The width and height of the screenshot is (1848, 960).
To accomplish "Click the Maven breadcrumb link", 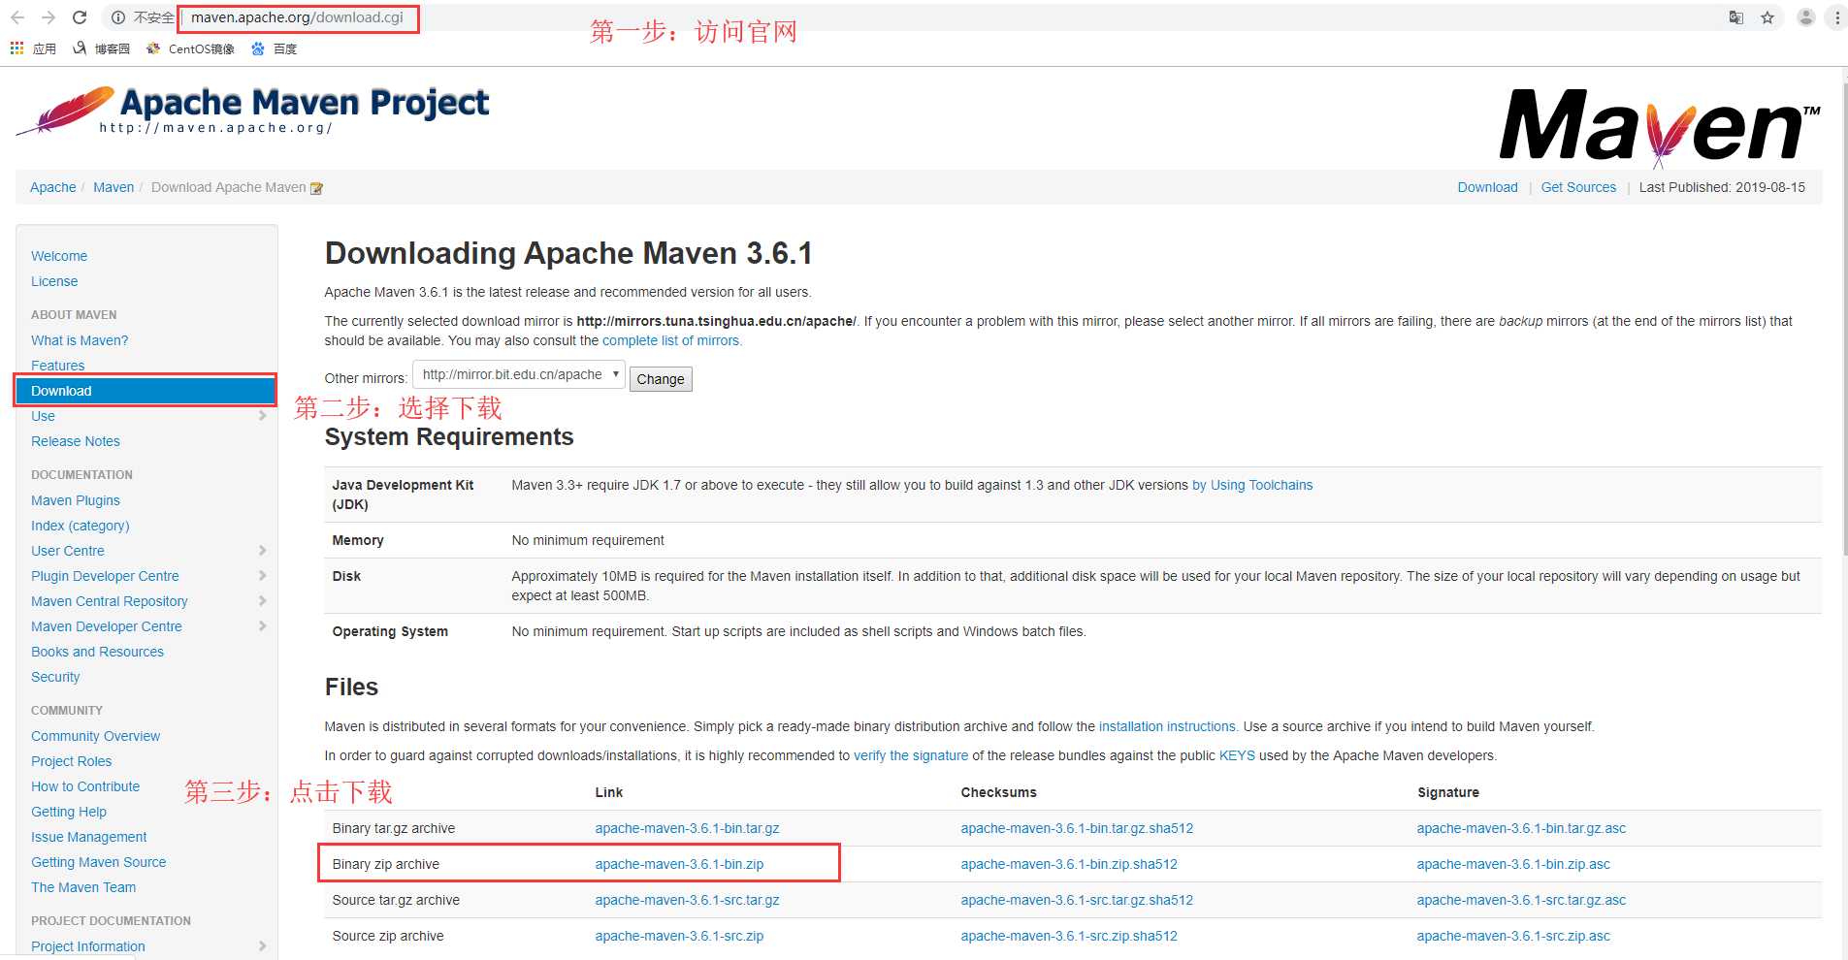I will [113, 187].
